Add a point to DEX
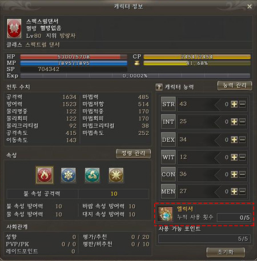Image resolution: width=257 pixels, height=261 pixels. pos(234,140)
